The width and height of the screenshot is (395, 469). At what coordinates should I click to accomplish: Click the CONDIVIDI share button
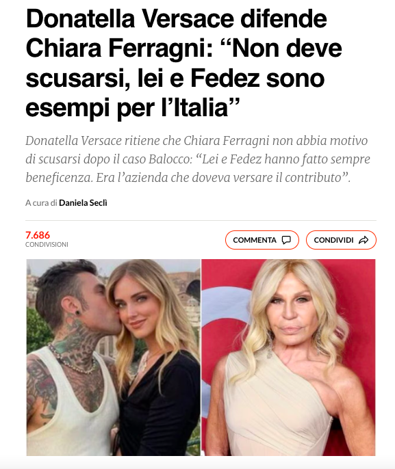coord(341,240)
